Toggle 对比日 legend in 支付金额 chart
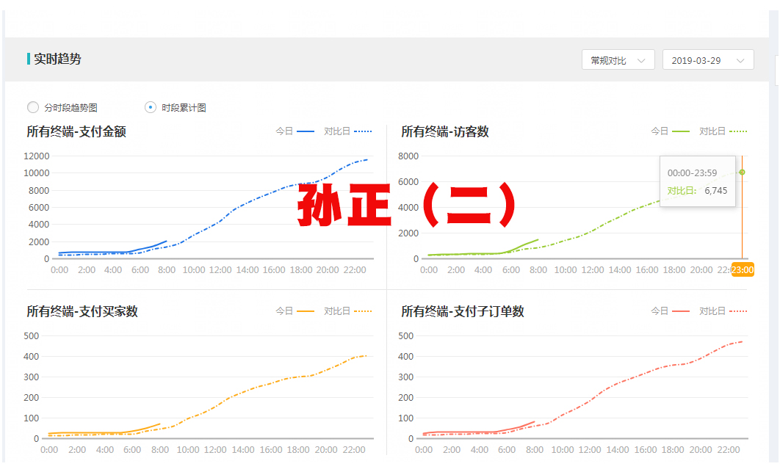Image resolution: width=780 pixels, height=472 pixels. pos(347,131)
